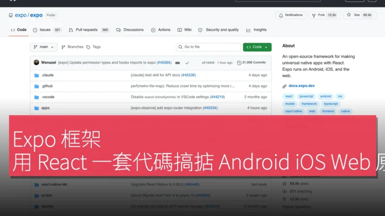385x216 pixels.
Task: Click the commit status check mark
Action: pos(187,63)
